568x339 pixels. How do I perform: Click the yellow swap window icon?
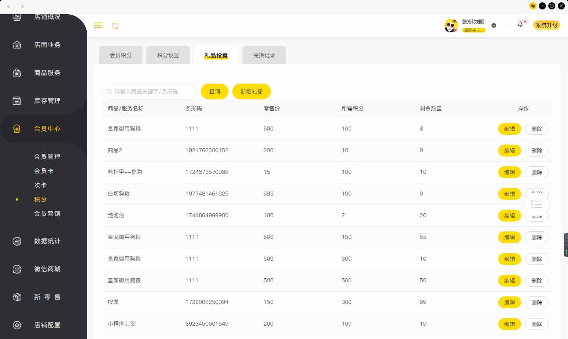[x=533, y=6]
